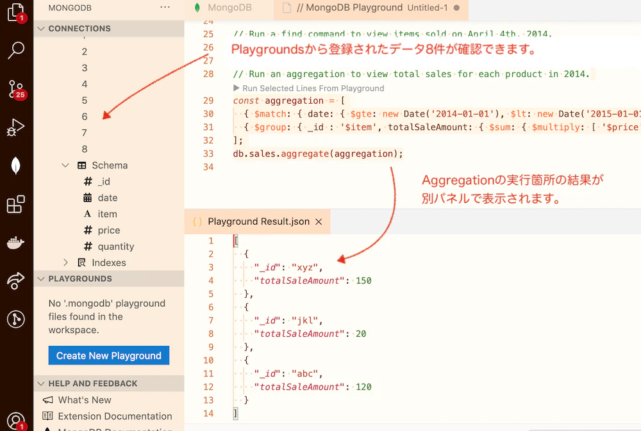This screenshot has height=431, width=641.
Task: Open the MongoDB panel more actions ellipsis
Action: tap(165, 7)
